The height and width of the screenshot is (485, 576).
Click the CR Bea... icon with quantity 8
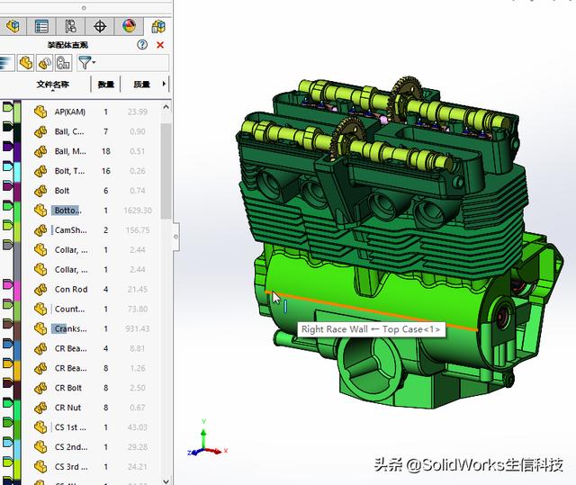point(40,368)
